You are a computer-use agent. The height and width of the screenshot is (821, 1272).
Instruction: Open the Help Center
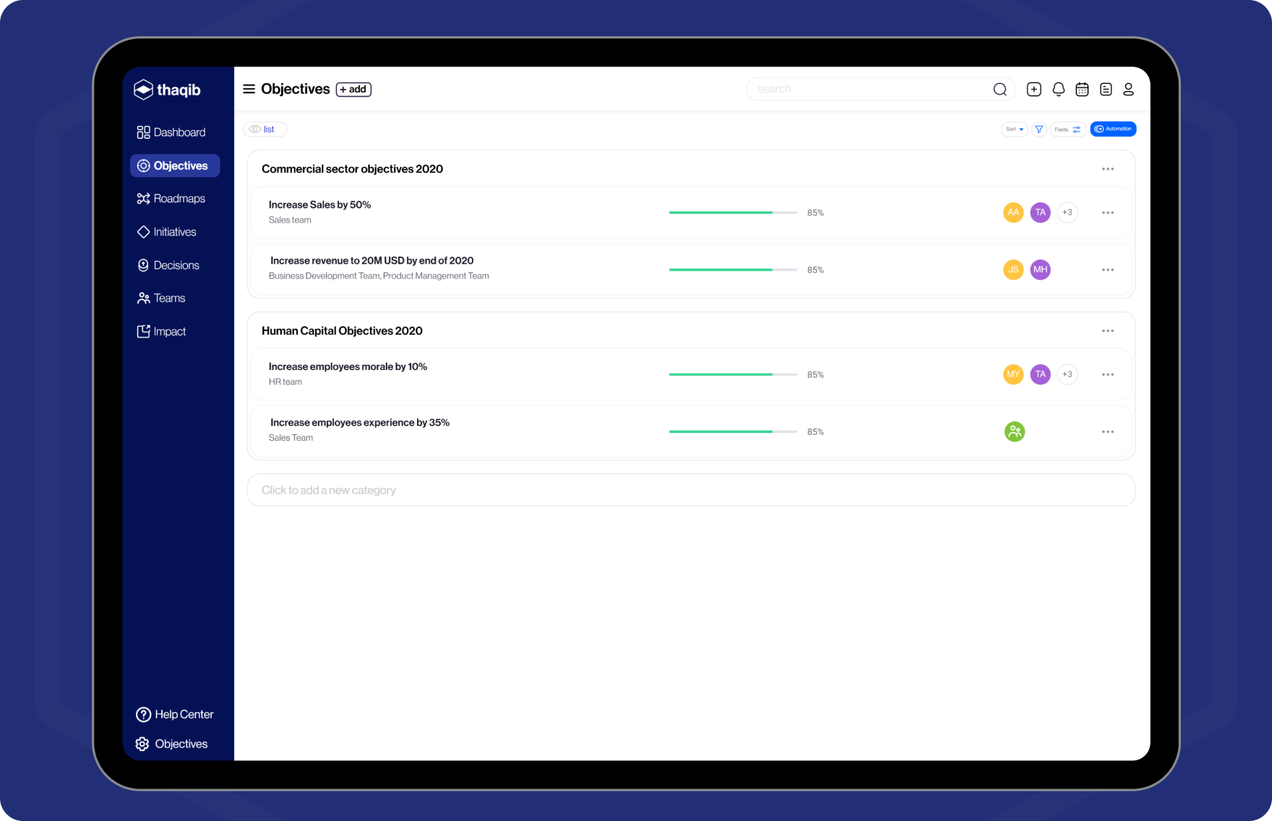175,714
